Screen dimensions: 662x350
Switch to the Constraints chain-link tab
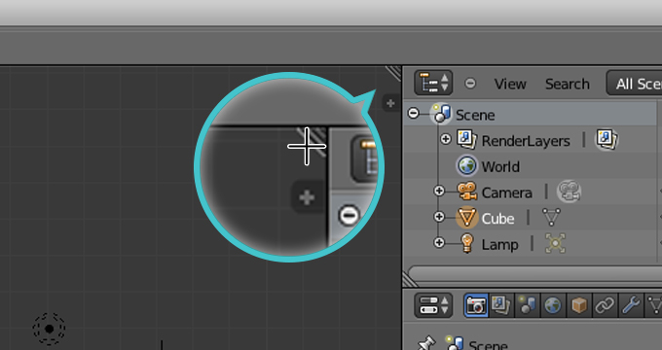[605, 305]
